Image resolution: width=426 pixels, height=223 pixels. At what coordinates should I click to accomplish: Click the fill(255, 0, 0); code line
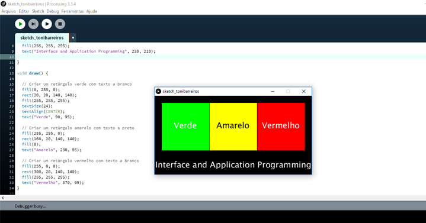(x=41, y=166)
